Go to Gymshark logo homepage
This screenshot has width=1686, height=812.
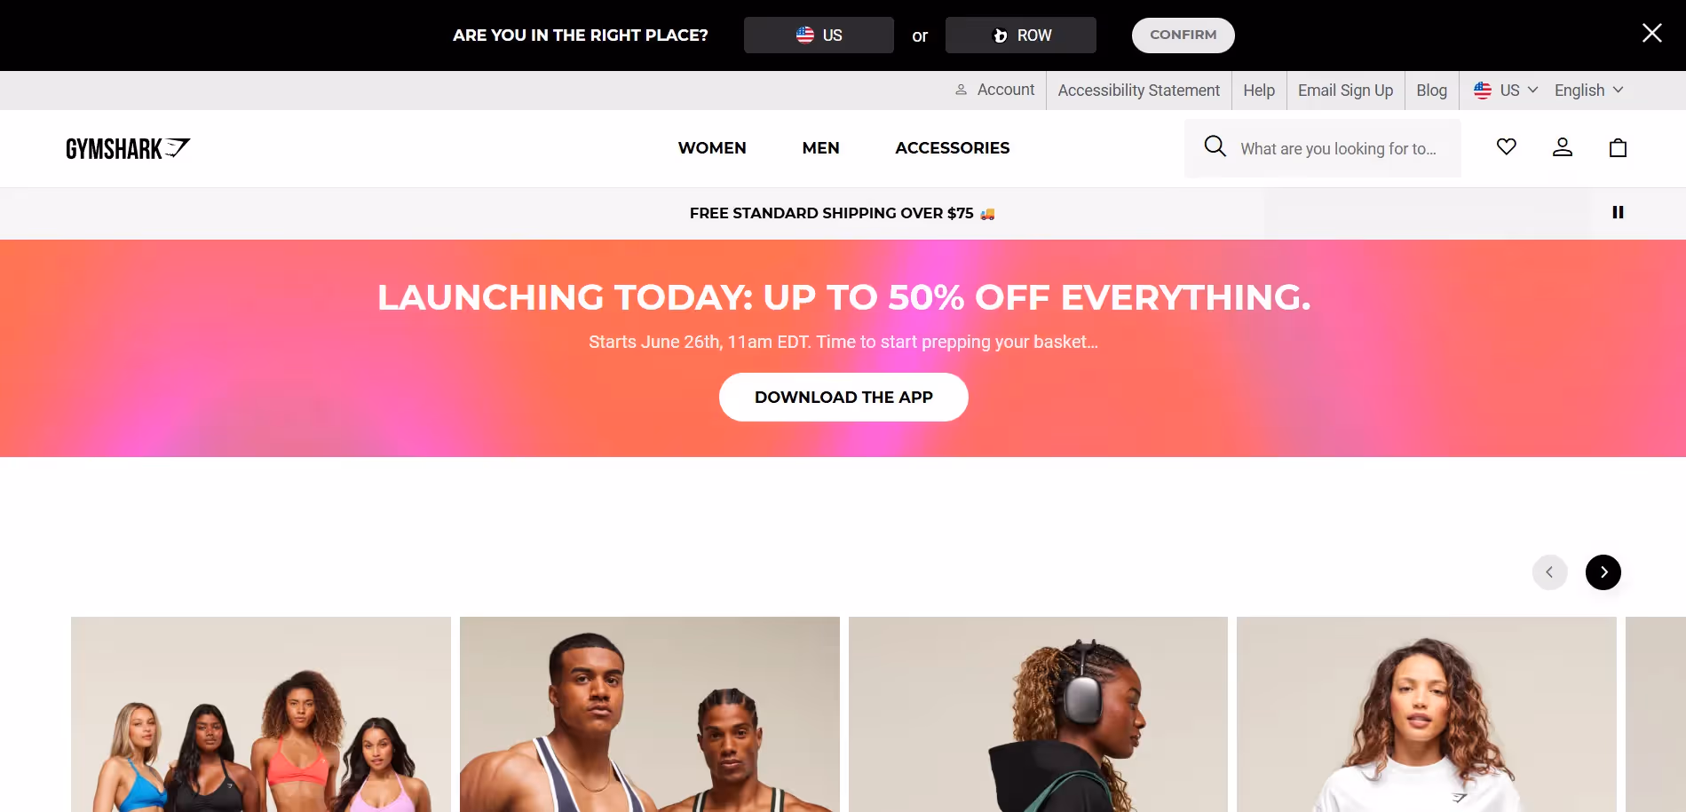coord(128,148)
